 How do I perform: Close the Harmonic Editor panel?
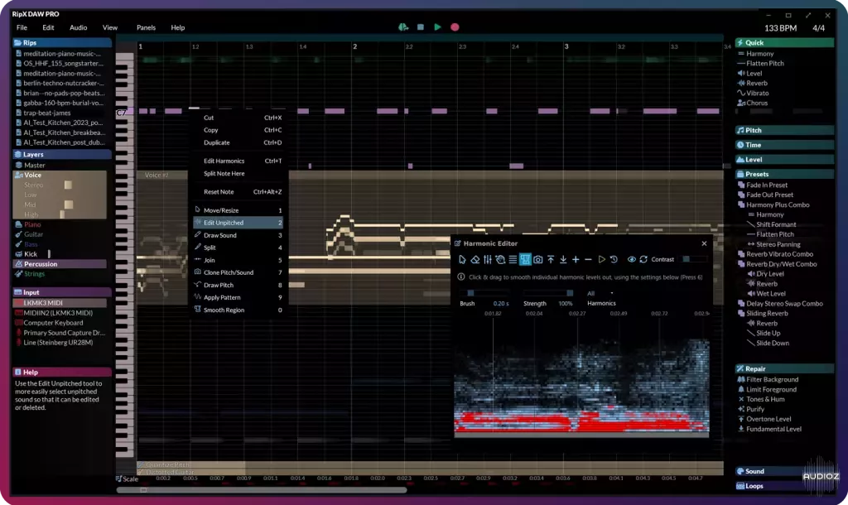(x=704, y=243)
